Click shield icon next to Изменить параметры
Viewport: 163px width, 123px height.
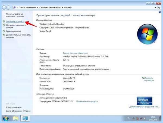pos(143,78)
